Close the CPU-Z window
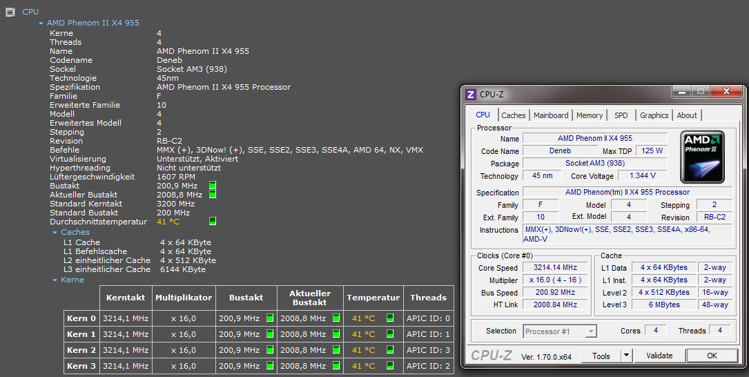This screenshot has width=749, height=377. click(726, 91)
